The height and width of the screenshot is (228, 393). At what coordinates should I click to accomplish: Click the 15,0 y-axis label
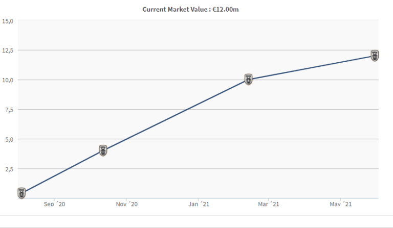8,21
